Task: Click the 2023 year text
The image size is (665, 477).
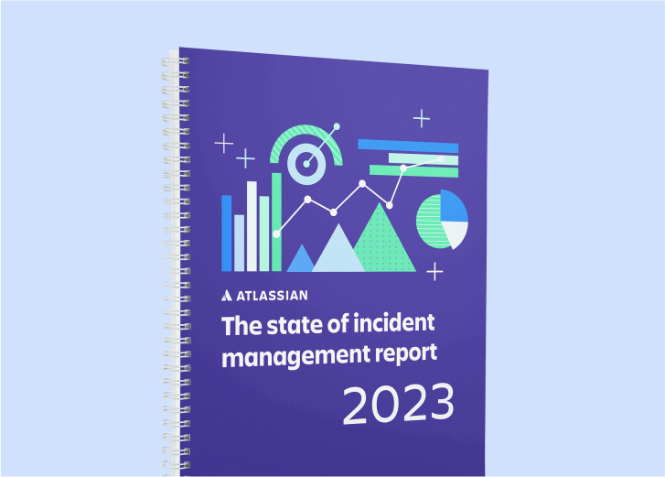Action: [x=398, y=406]
